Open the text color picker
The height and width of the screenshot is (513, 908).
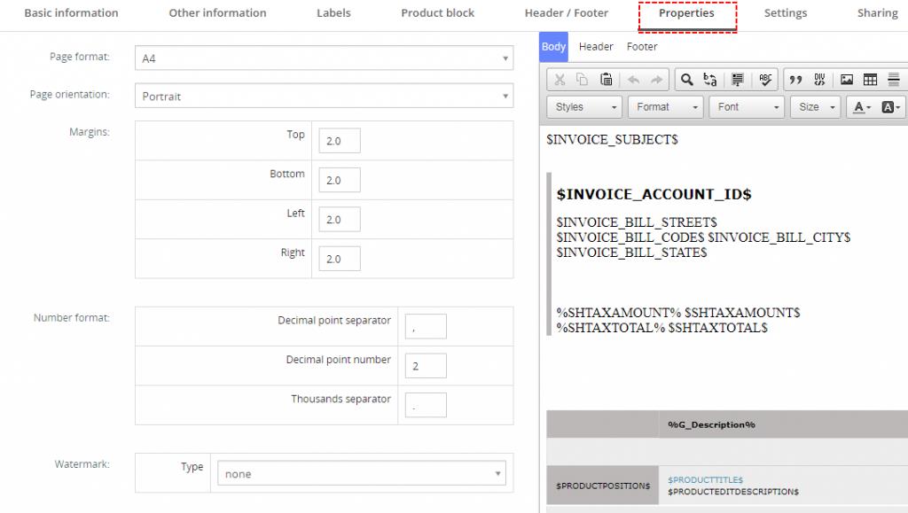(861, 107)
